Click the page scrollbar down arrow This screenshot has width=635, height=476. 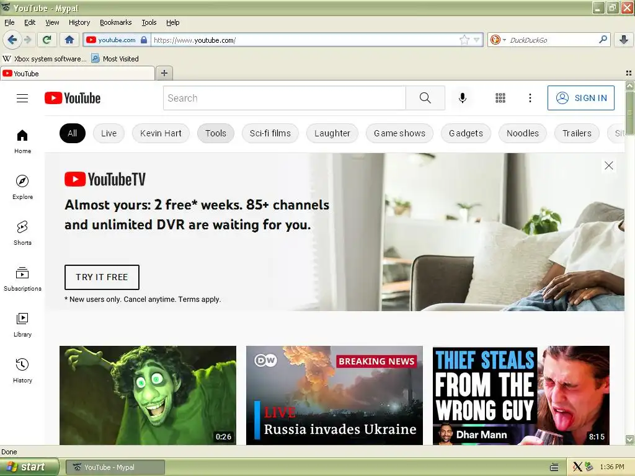(x=630, y=439)
